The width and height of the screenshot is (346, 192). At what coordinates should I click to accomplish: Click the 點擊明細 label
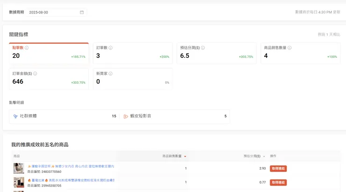[x=16, y=103]
